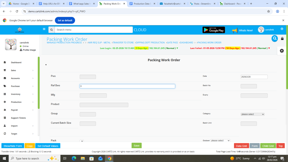This screenshot has height=162, width=288.
Task: Click the blue search magnifier icon
Action: [274, 39]
